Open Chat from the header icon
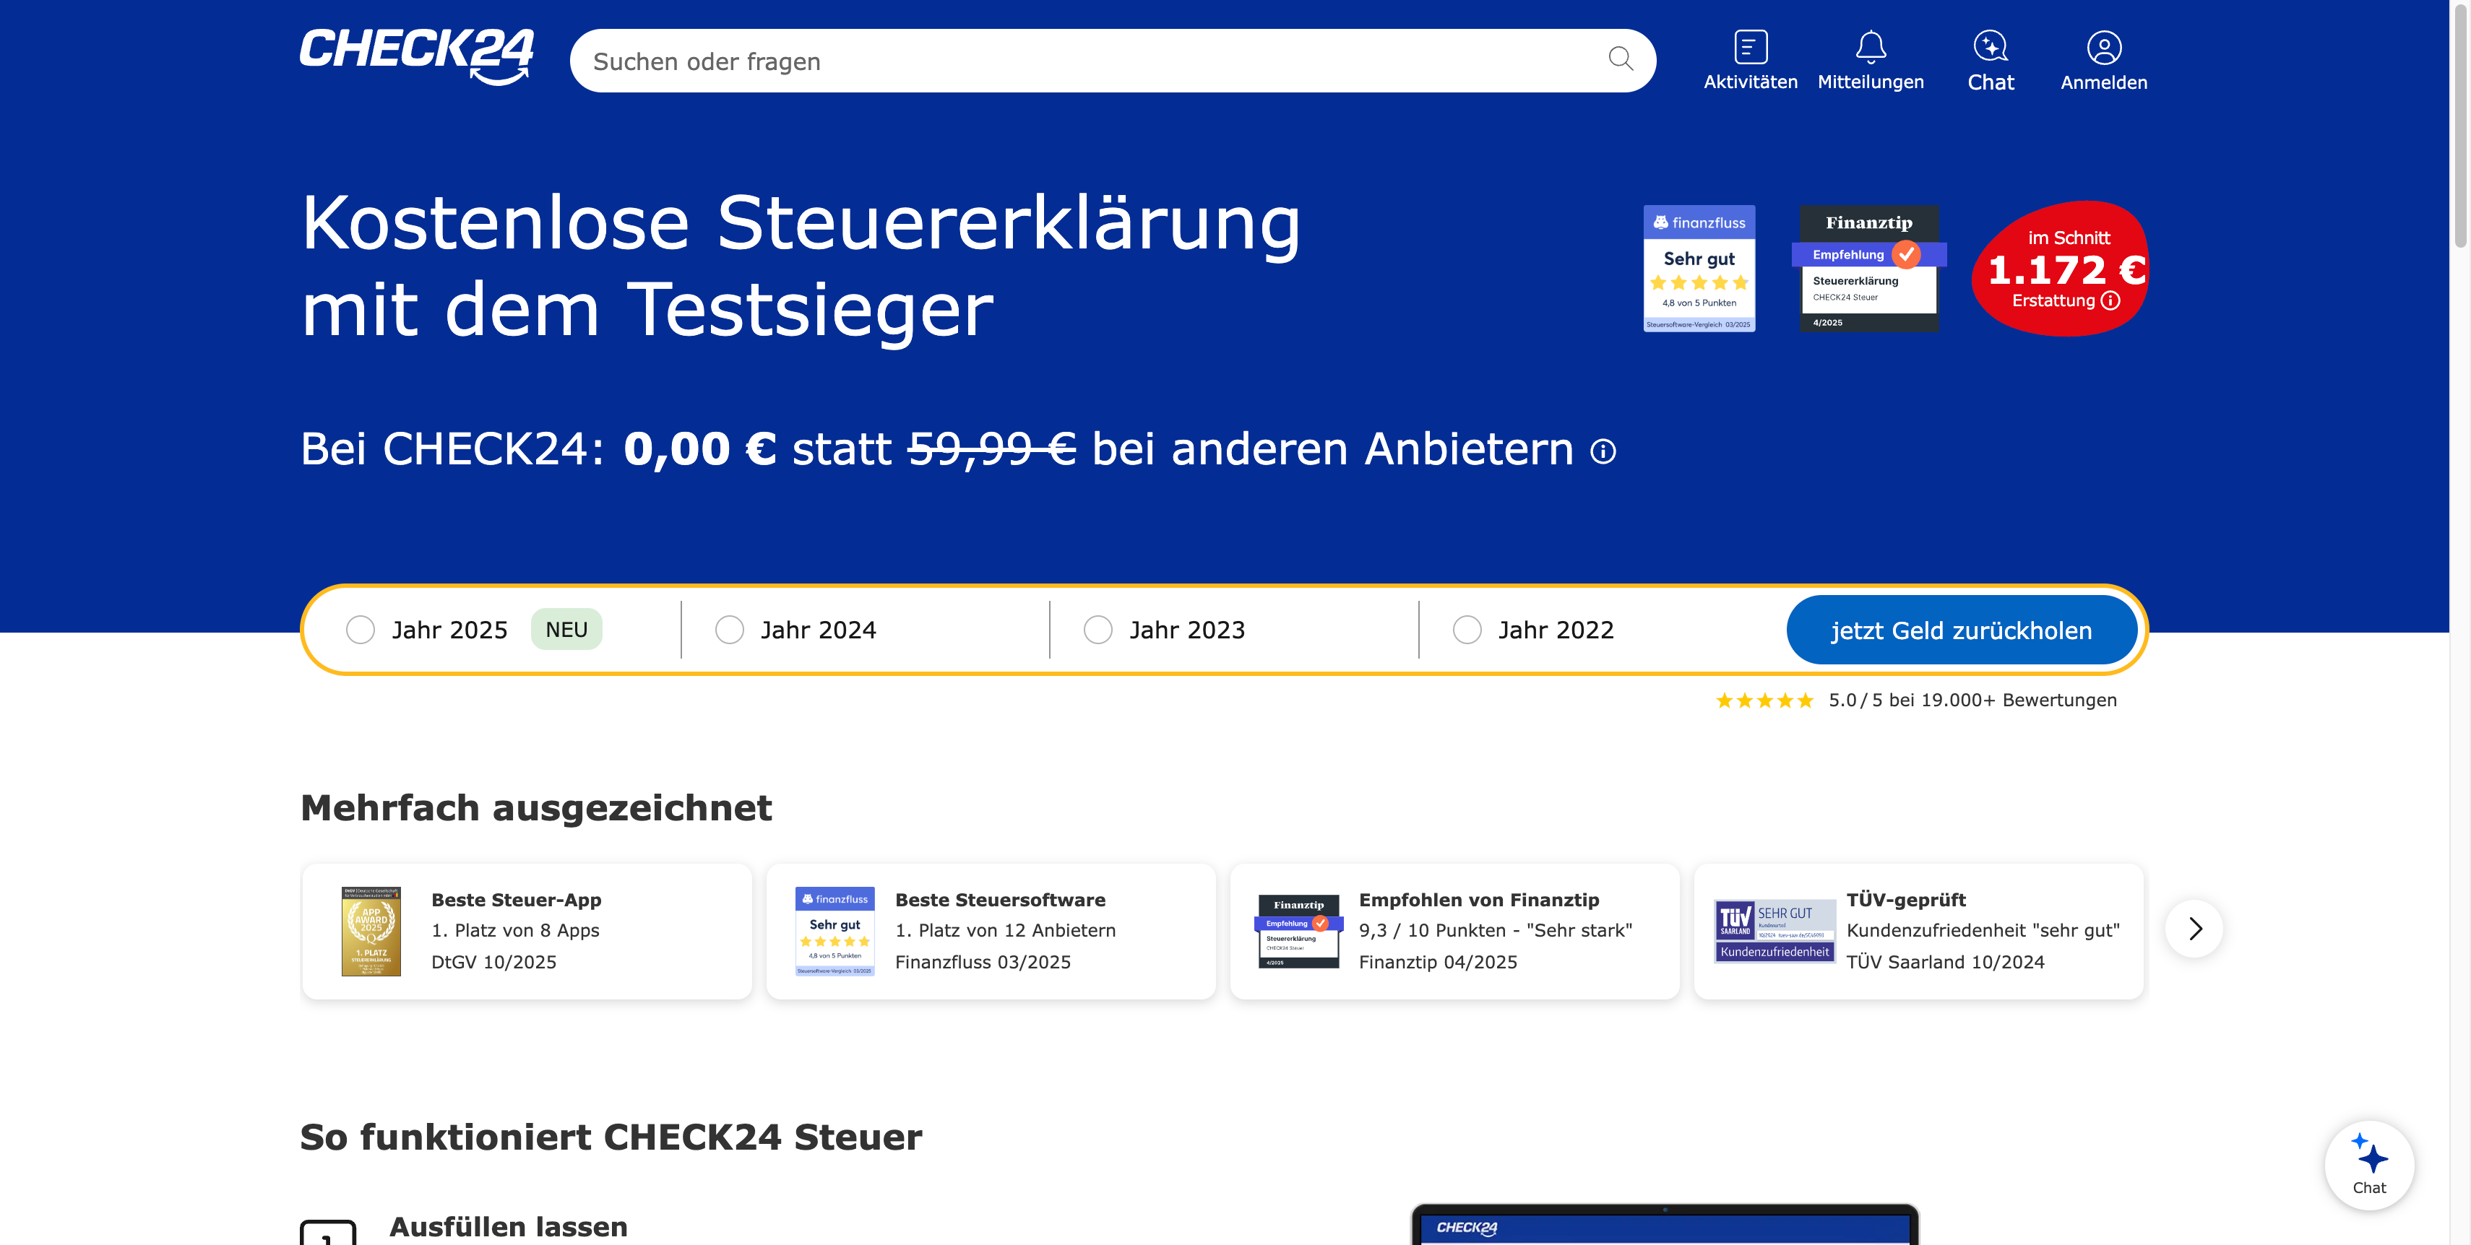The height and width of the screenshot is (1245, 2471). pyautogui.click(x=1991, y=46)
